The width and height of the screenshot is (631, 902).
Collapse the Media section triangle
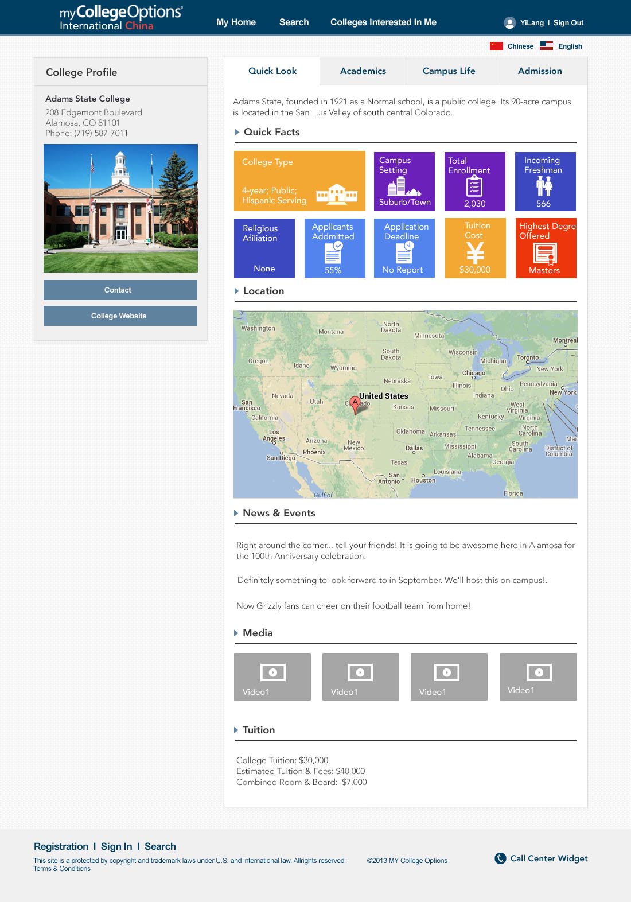(236, 633)
